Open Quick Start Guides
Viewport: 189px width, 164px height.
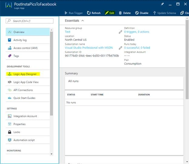click(28, 98)
